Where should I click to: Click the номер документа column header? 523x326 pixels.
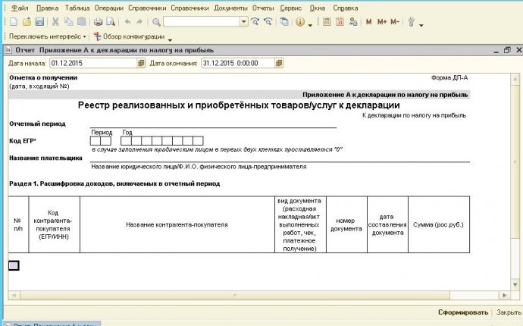tap(346, 224)
